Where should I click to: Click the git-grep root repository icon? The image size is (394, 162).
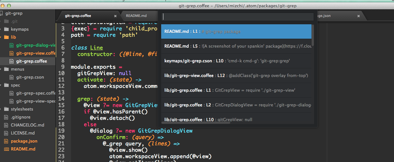point(2,13)
